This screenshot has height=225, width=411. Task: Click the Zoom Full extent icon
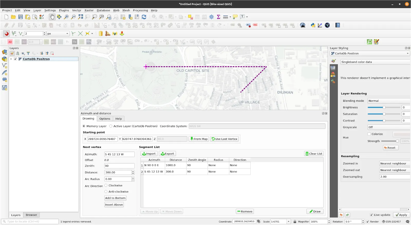click(x=81, y=17)
